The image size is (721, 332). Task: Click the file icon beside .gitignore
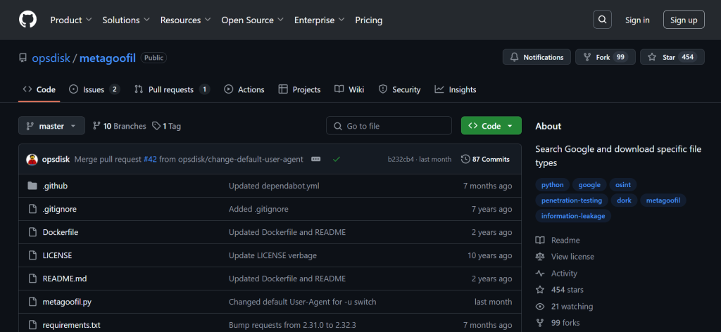[32, 209]
